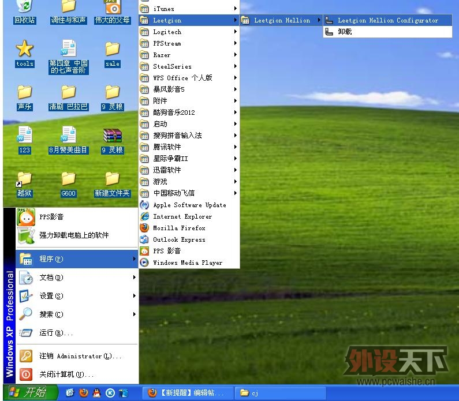Expand the 游戏 games folder
This screenshot has height=401, width=459.
pyautogui.click(x=189, y=182)
